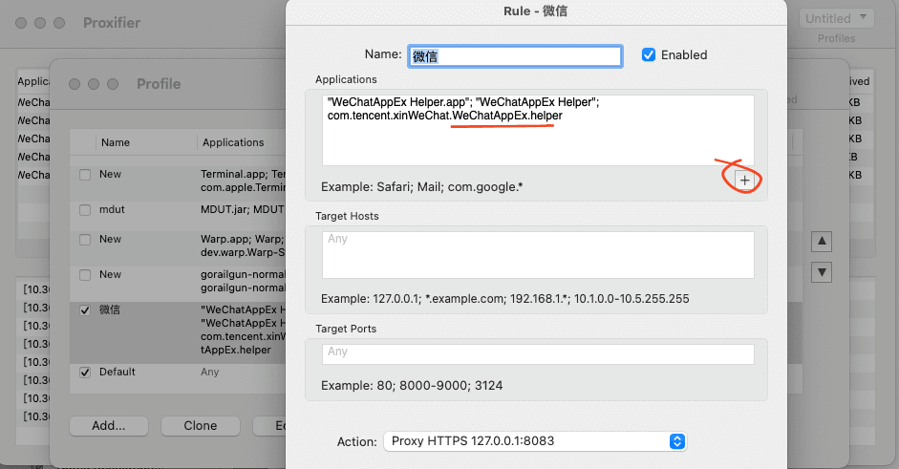Open the Action dropdown Proxy HTTPS 127.0.0.1:8083
899x469 pixels.
tap(534, 441)
